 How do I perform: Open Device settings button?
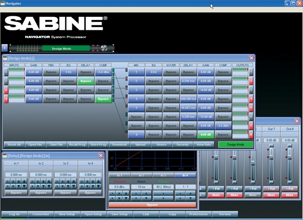coord(161,145)
